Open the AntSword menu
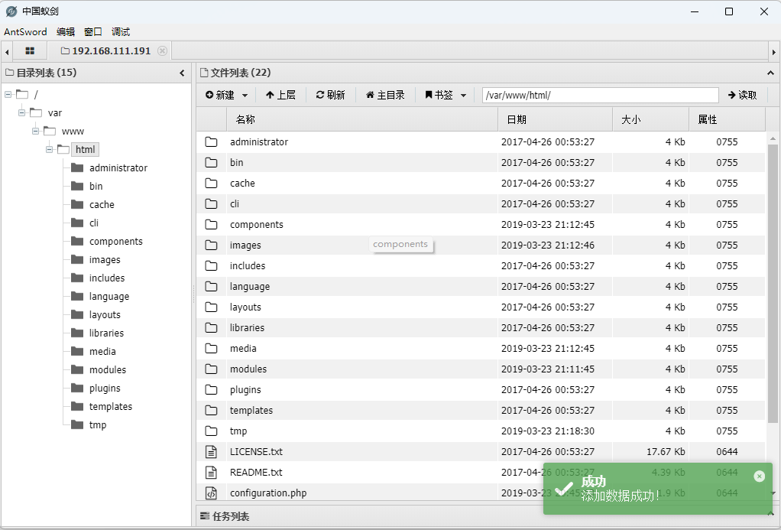The image size is (781, 530). pos(25,32)
